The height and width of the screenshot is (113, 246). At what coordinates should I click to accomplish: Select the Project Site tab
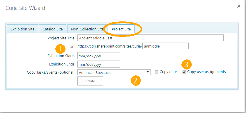pyautogui.click(x=121, y=29)
